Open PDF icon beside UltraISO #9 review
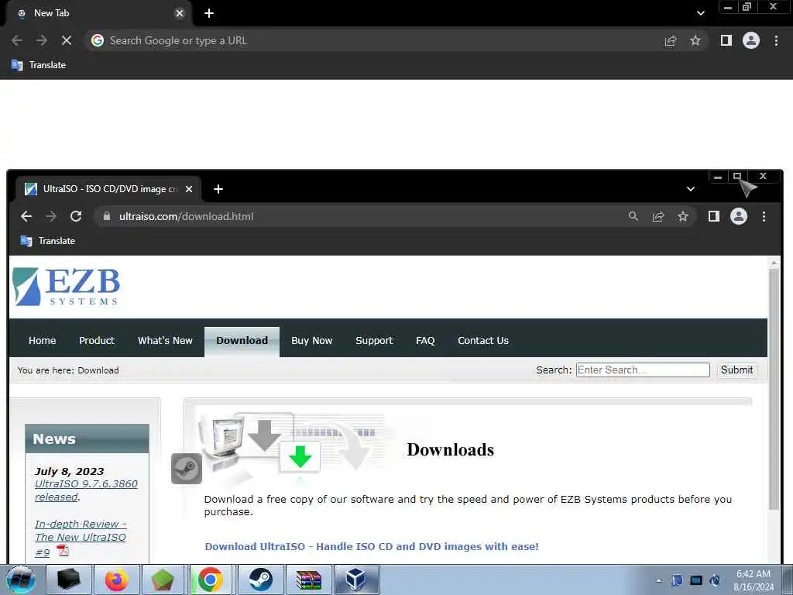The width and height of the screenshot is (793, 595). click(x=63, y=550)
